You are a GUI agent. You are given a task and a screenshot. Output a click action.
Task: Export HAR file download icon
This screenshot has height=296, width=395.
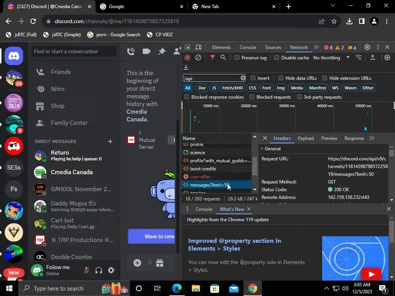tap(186, 67)
